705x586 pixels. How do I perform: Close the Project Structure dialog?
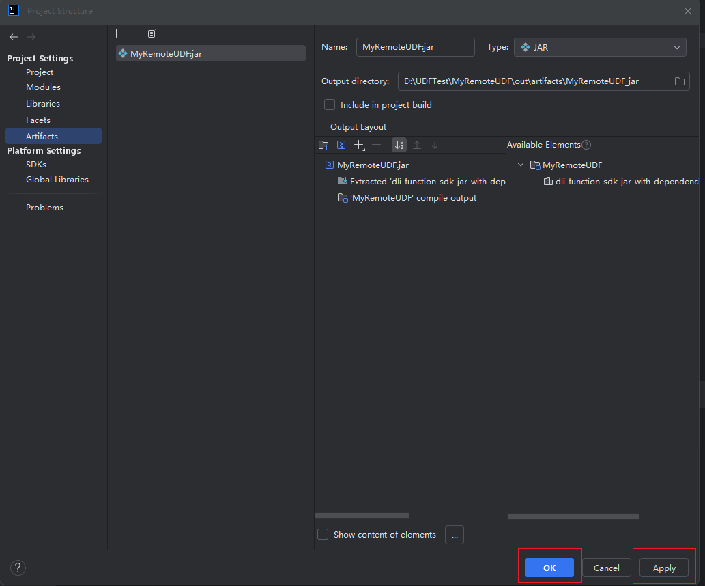coord(687,11)
